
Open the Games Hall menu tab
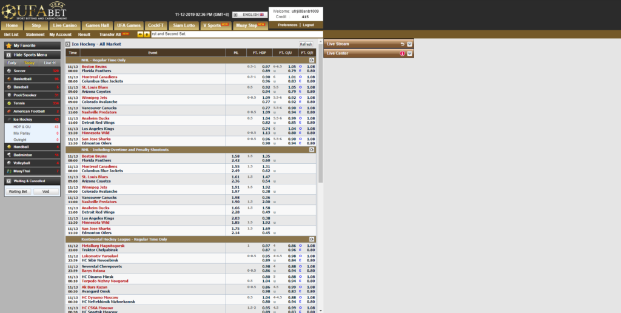98,25
